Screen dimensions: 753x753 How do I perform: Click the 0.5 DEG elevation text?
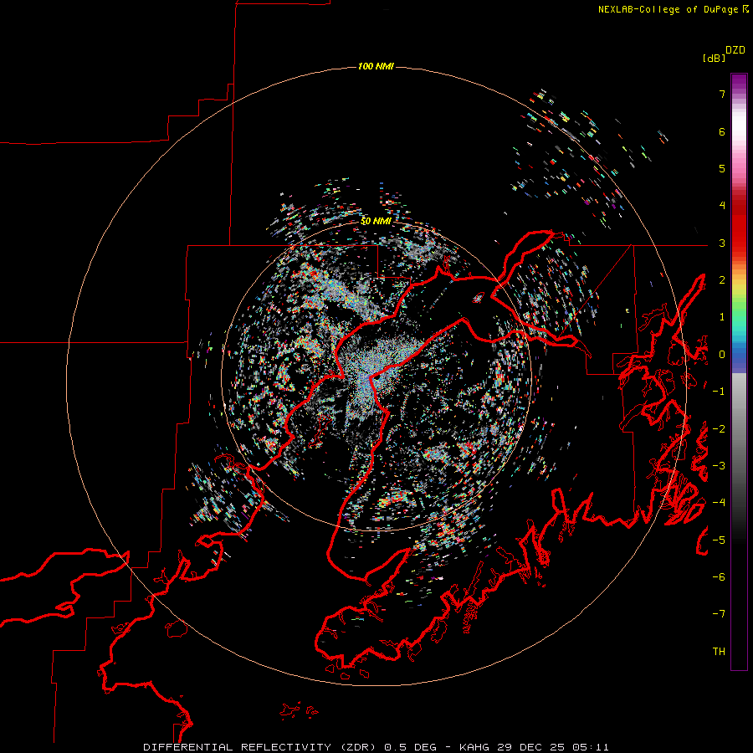(x=410, y=747)
